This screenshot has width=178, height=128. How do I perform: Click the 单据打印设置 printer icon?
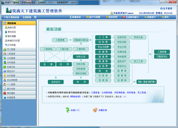click(6, 40)
